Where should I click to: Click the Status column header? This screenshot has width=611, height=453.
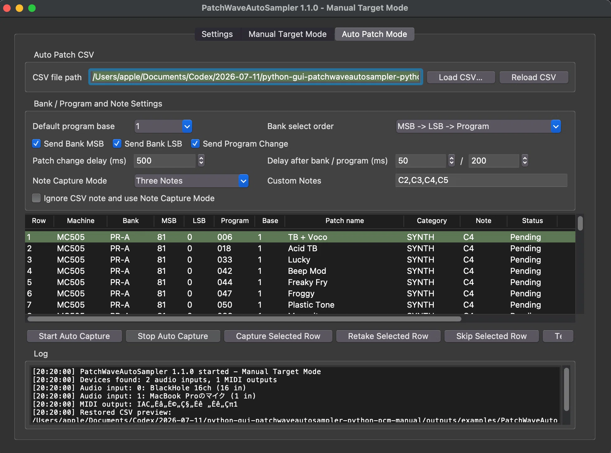[x=532, y=221]
